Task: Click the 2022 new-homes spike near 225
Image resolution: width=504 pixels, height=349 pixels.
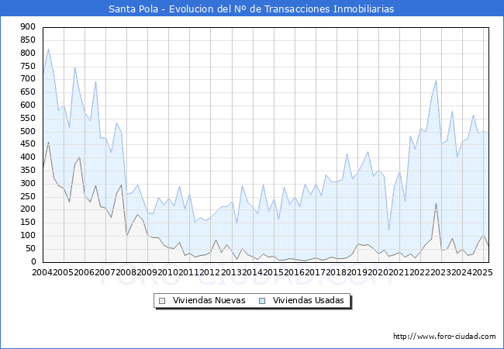Action: coord(437,203)
